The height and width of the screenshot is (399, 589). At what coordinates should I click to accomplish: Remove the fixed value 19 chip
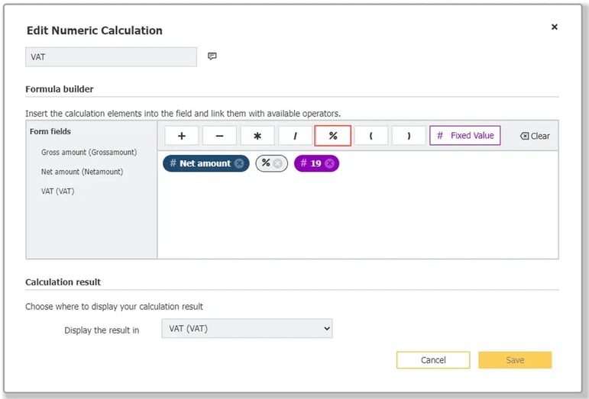pos(329,163)
